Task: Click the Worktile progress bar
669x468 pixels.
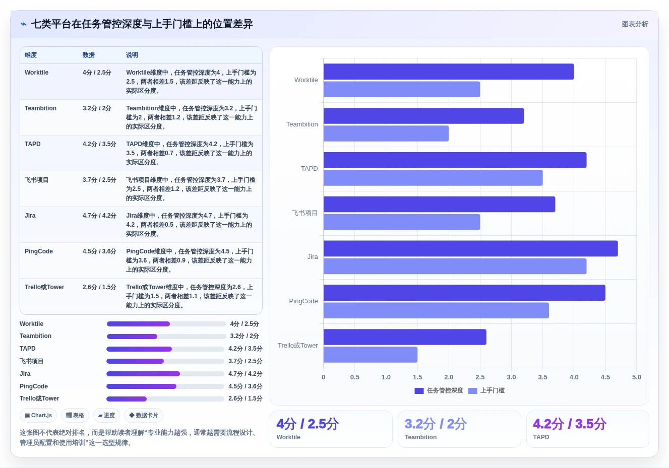Action: coord(166,324)
